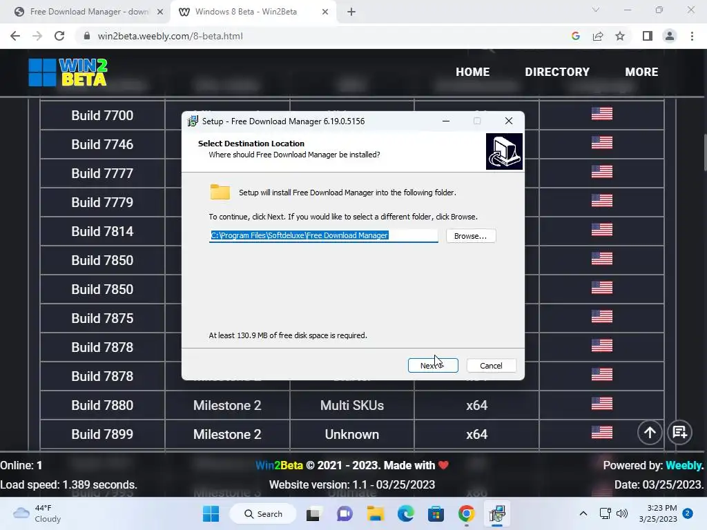This screenshot has width=707, height=530.
Task: Share this page via share icon
Action: [x=598, y=36]
